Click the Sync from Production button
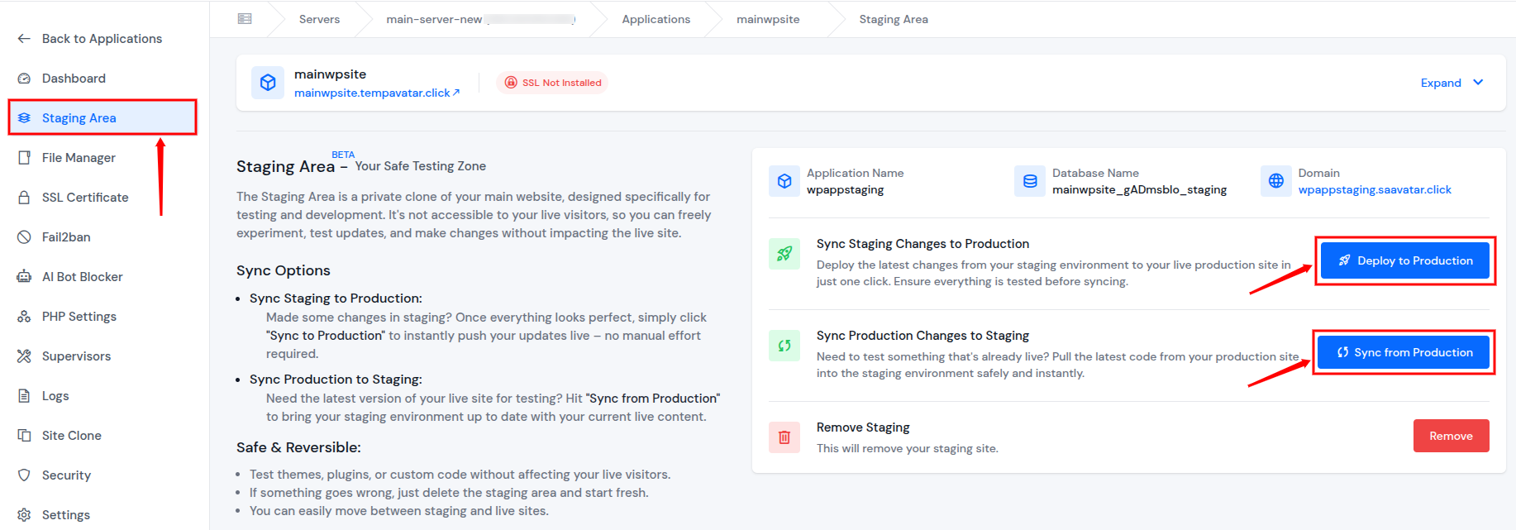 (1404, 352)
